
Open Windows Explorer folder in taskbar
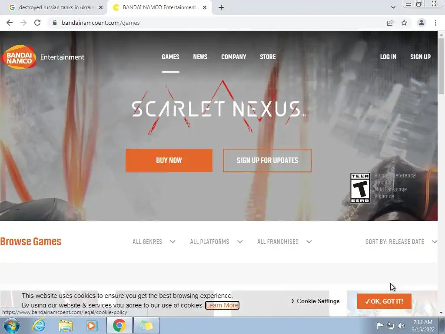click(x=66, y=325)
